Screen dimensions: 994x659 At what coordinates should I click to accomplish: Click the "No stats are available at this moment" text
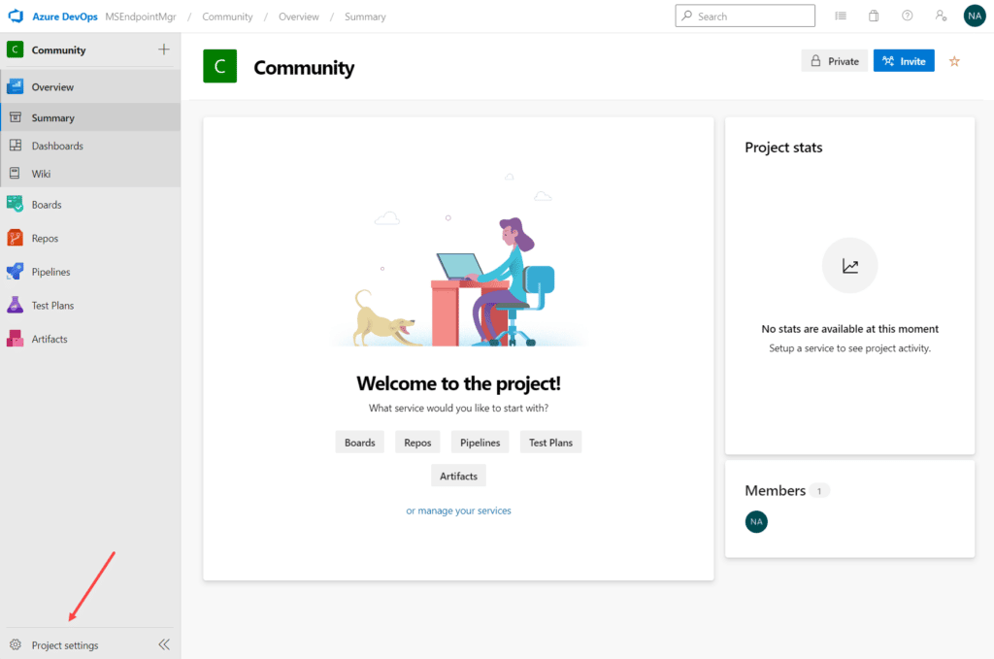[850, 329]
